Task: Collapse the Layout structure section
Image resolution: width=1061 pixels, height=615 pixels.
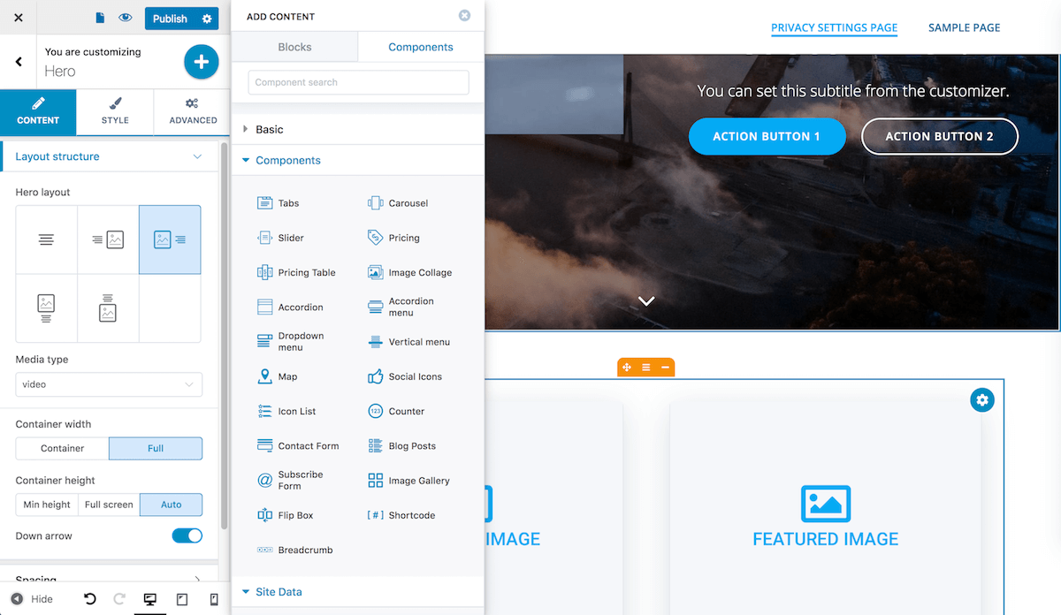Action: pos(109,156)
